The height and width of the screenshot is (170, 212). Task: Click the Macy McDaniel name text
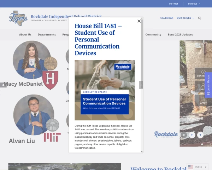point(23,84)
